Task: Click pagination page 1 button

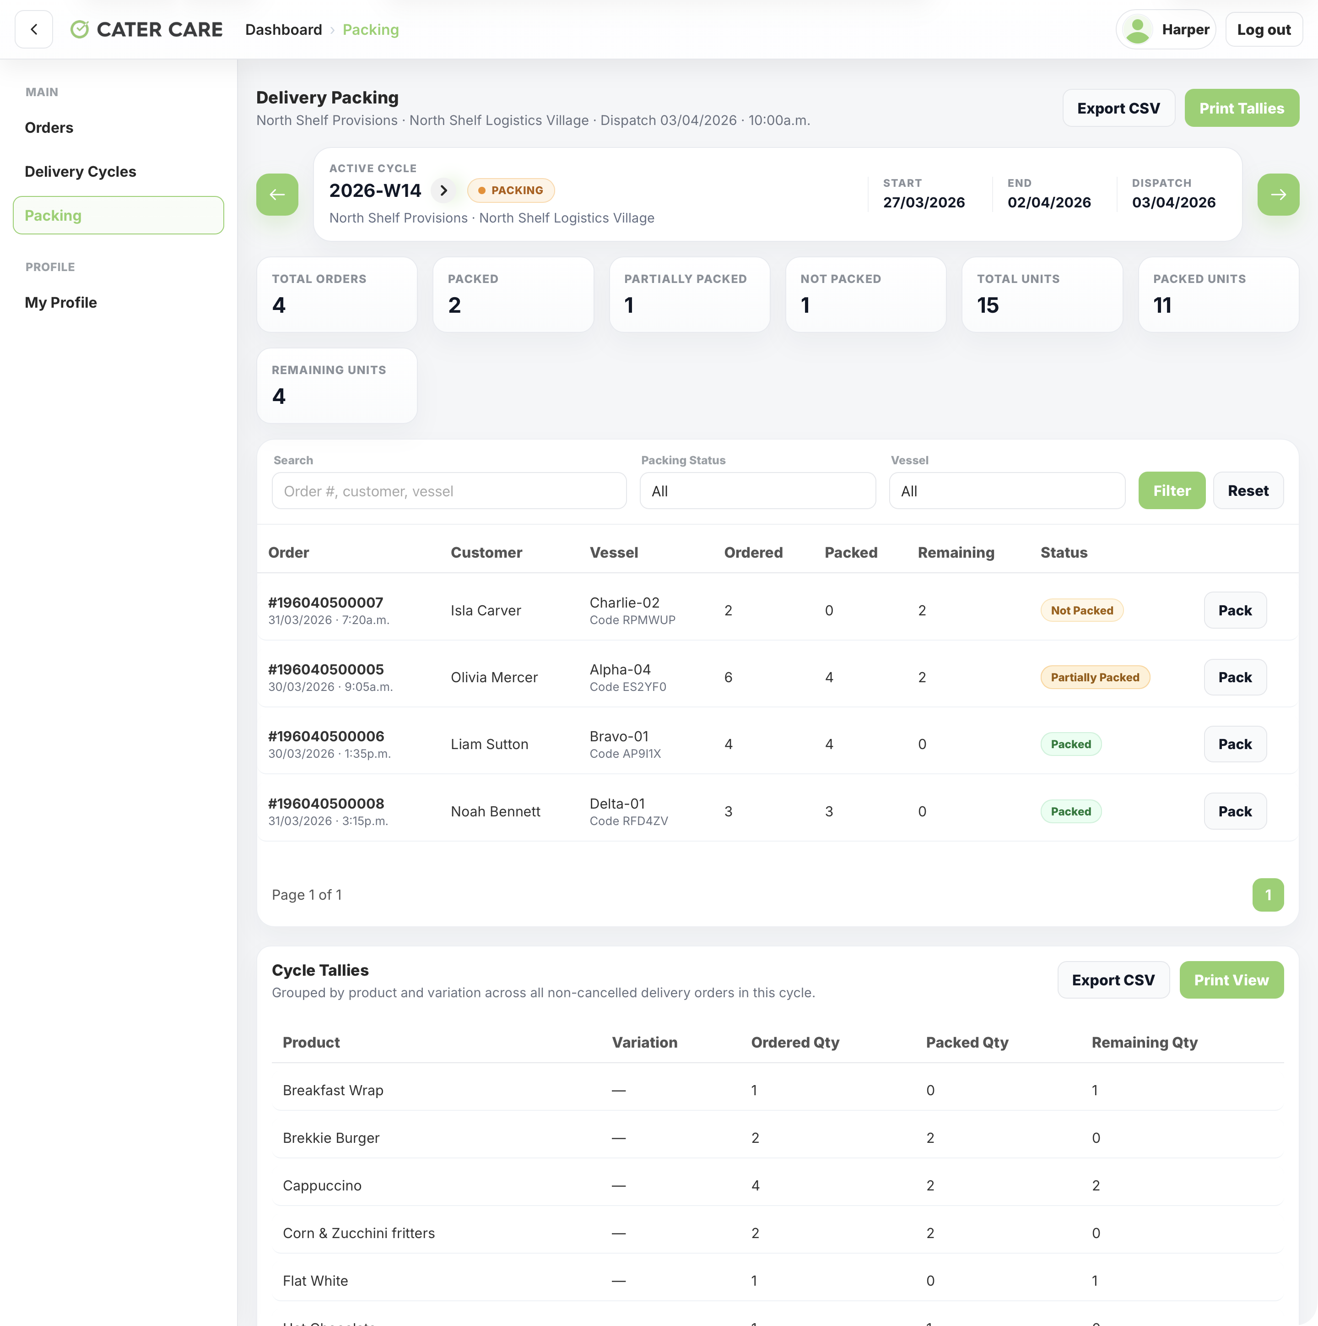Action: coord(1267,895)
